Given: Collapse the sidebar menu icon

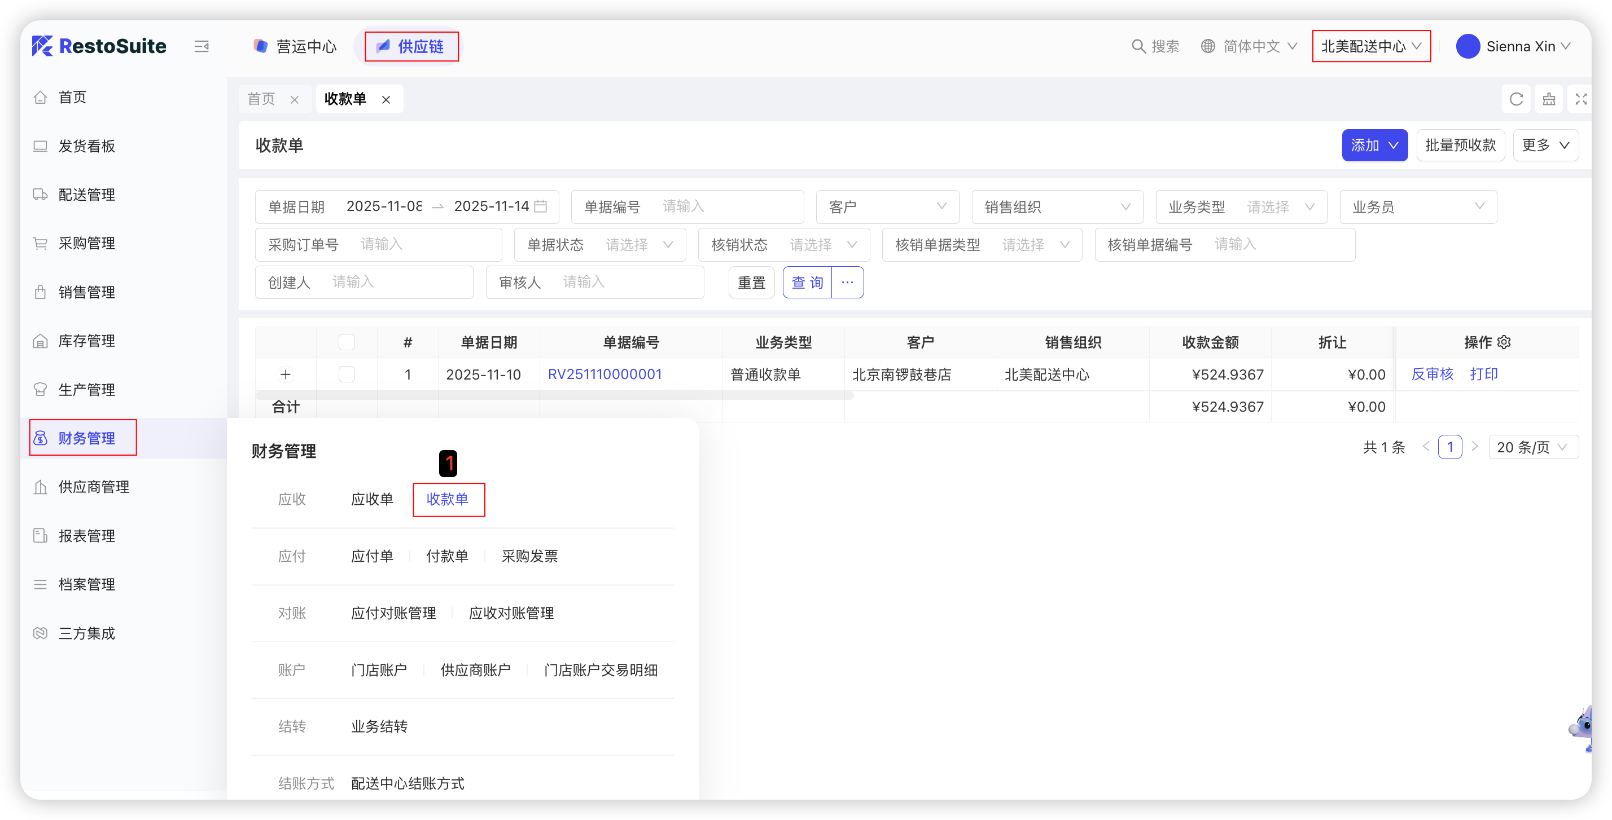Looking at the screenshot, I should pyautogui.click(x=201, y=46).
